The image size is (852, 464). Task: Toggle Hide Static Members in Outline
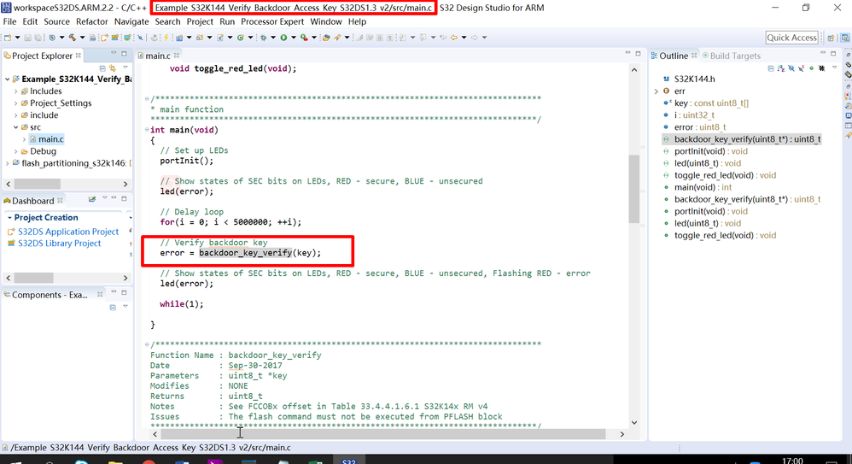coord(802,68)
